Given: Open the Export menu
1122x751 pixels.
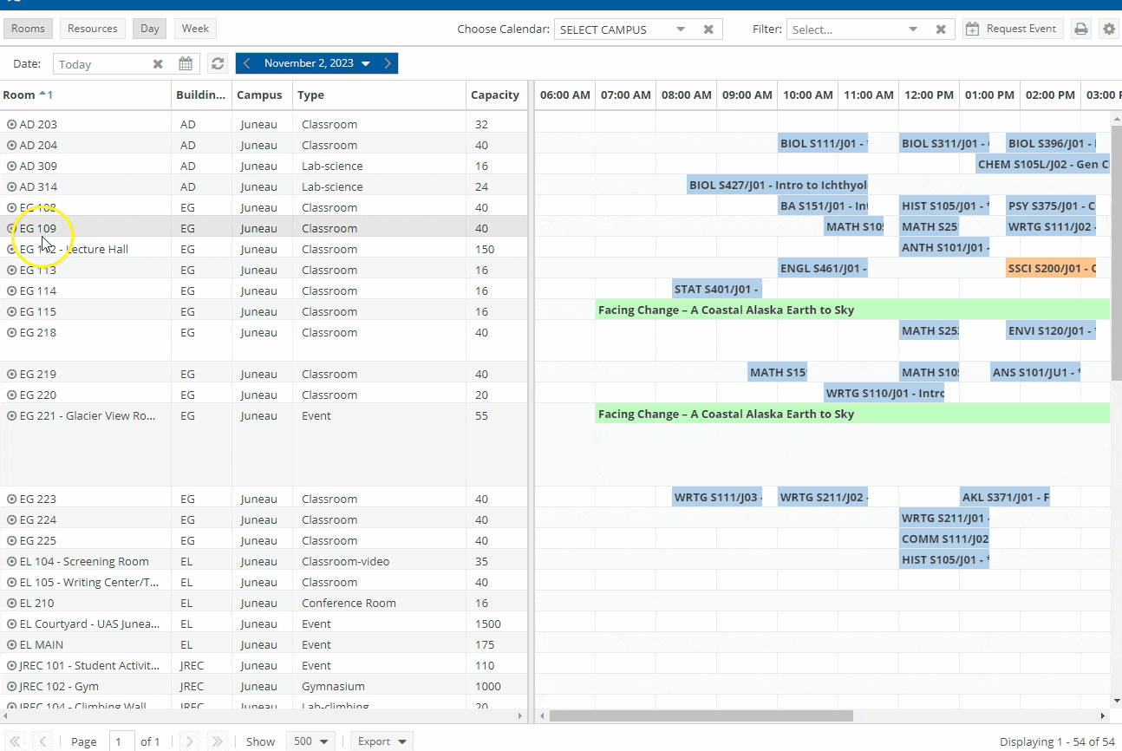Looking at the screenshot, I should tap(382, 741).
